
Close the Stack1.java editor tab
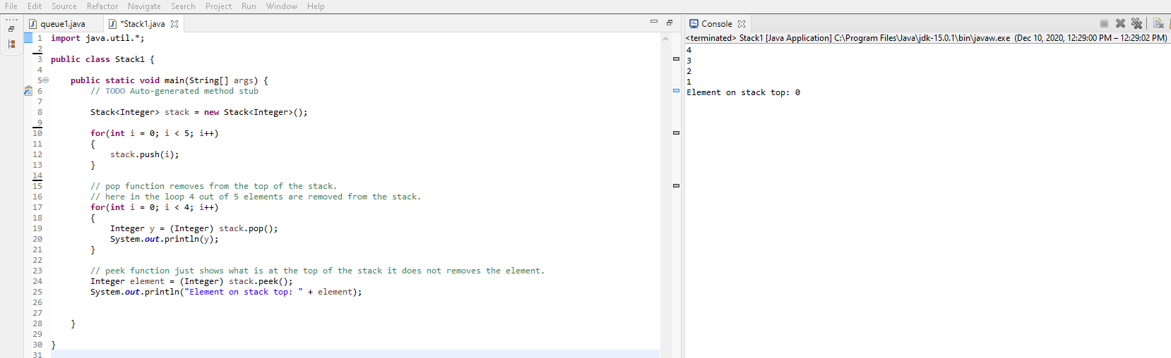click(x=174, y=24)
